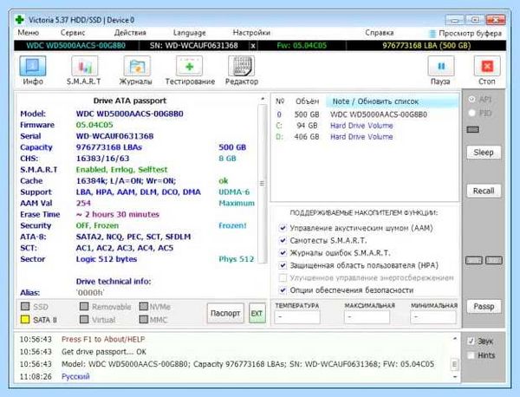The height and width of the screenshot is (397, 520).
Task: Open the Действия menu
Action: (x=130, y=33)
